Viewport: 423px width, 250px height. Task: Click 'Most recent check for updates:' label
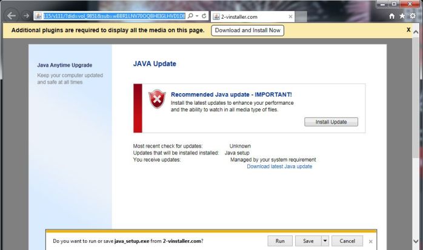point(168,146)
